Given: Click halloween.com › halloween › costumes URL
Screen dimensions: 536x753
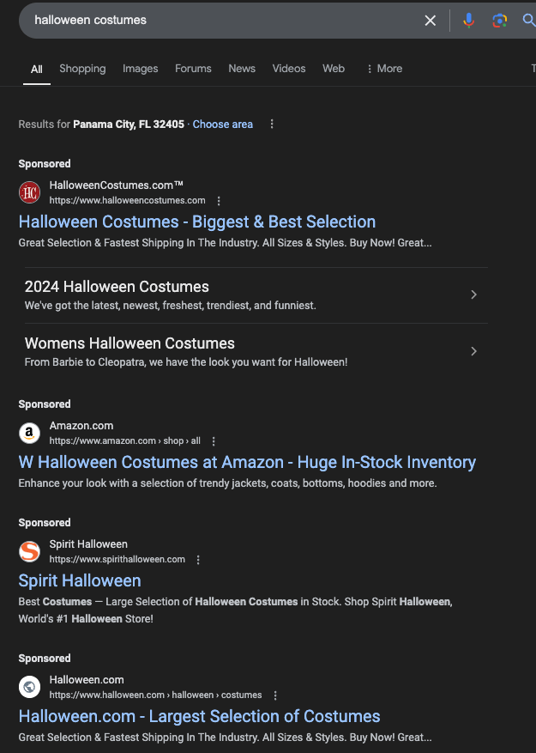Looking at the screenshot, I should point(155,695).
